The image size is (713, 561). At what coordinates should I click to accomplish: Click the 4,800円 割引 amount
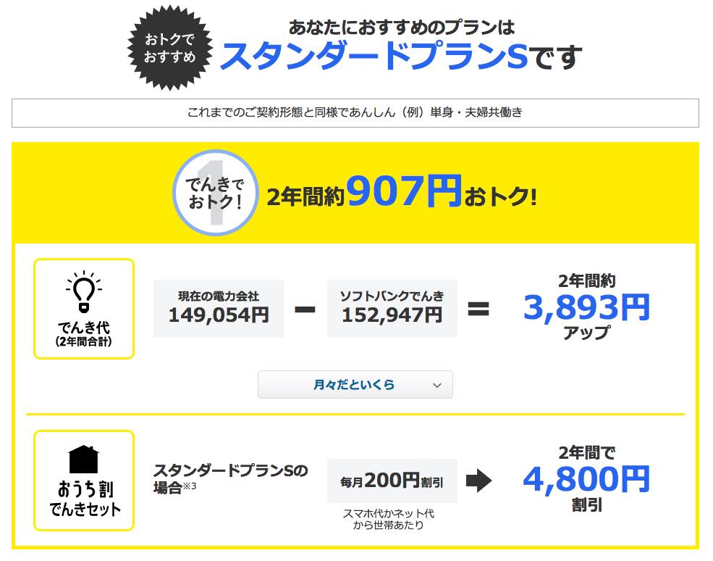pyautogui.click(x=586, y=478)
